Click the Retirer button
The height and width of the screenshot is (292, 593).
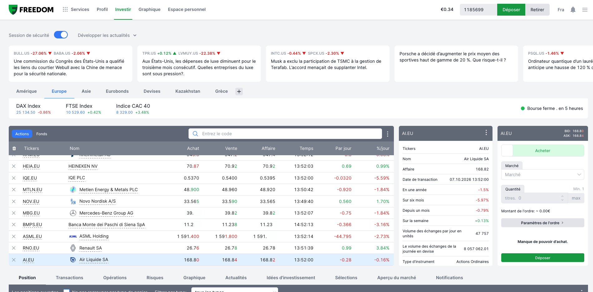[537, 10]
